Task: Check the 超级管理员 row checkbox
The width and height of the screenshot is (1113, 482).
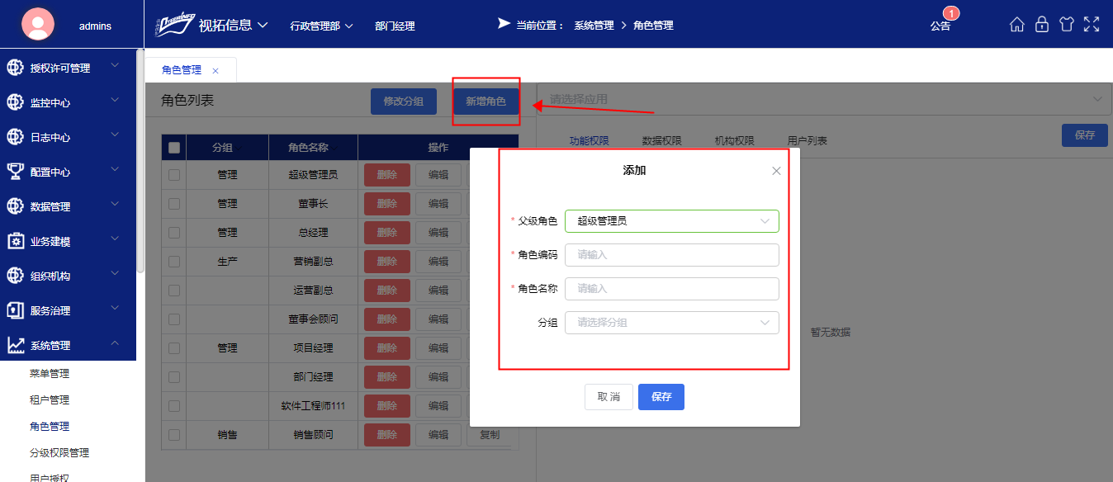Action: coord(174,175)
